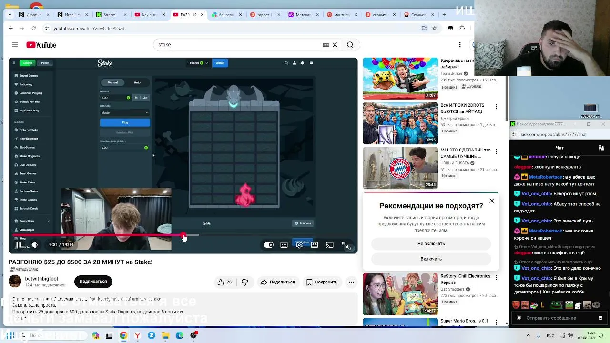Mute the playing tab via speaker icon
The image size is (610, 343).
[194, 15]
